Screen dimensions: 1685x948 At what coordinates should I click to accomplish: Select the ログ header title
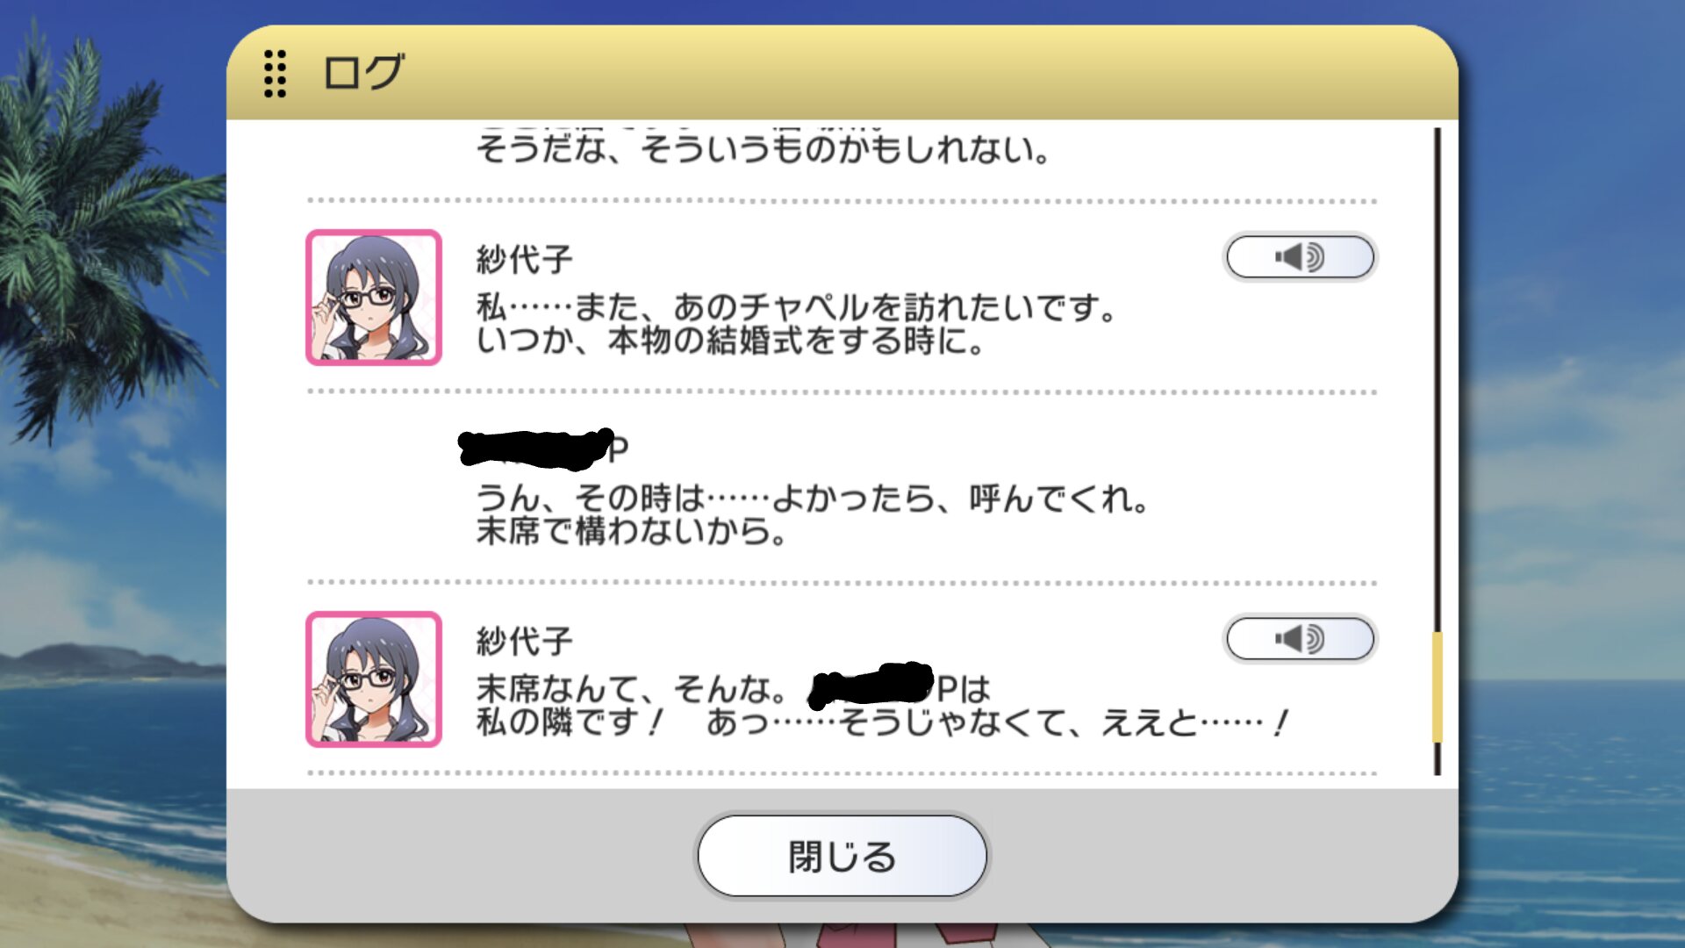pyautogui.click(x=363, y=72)
